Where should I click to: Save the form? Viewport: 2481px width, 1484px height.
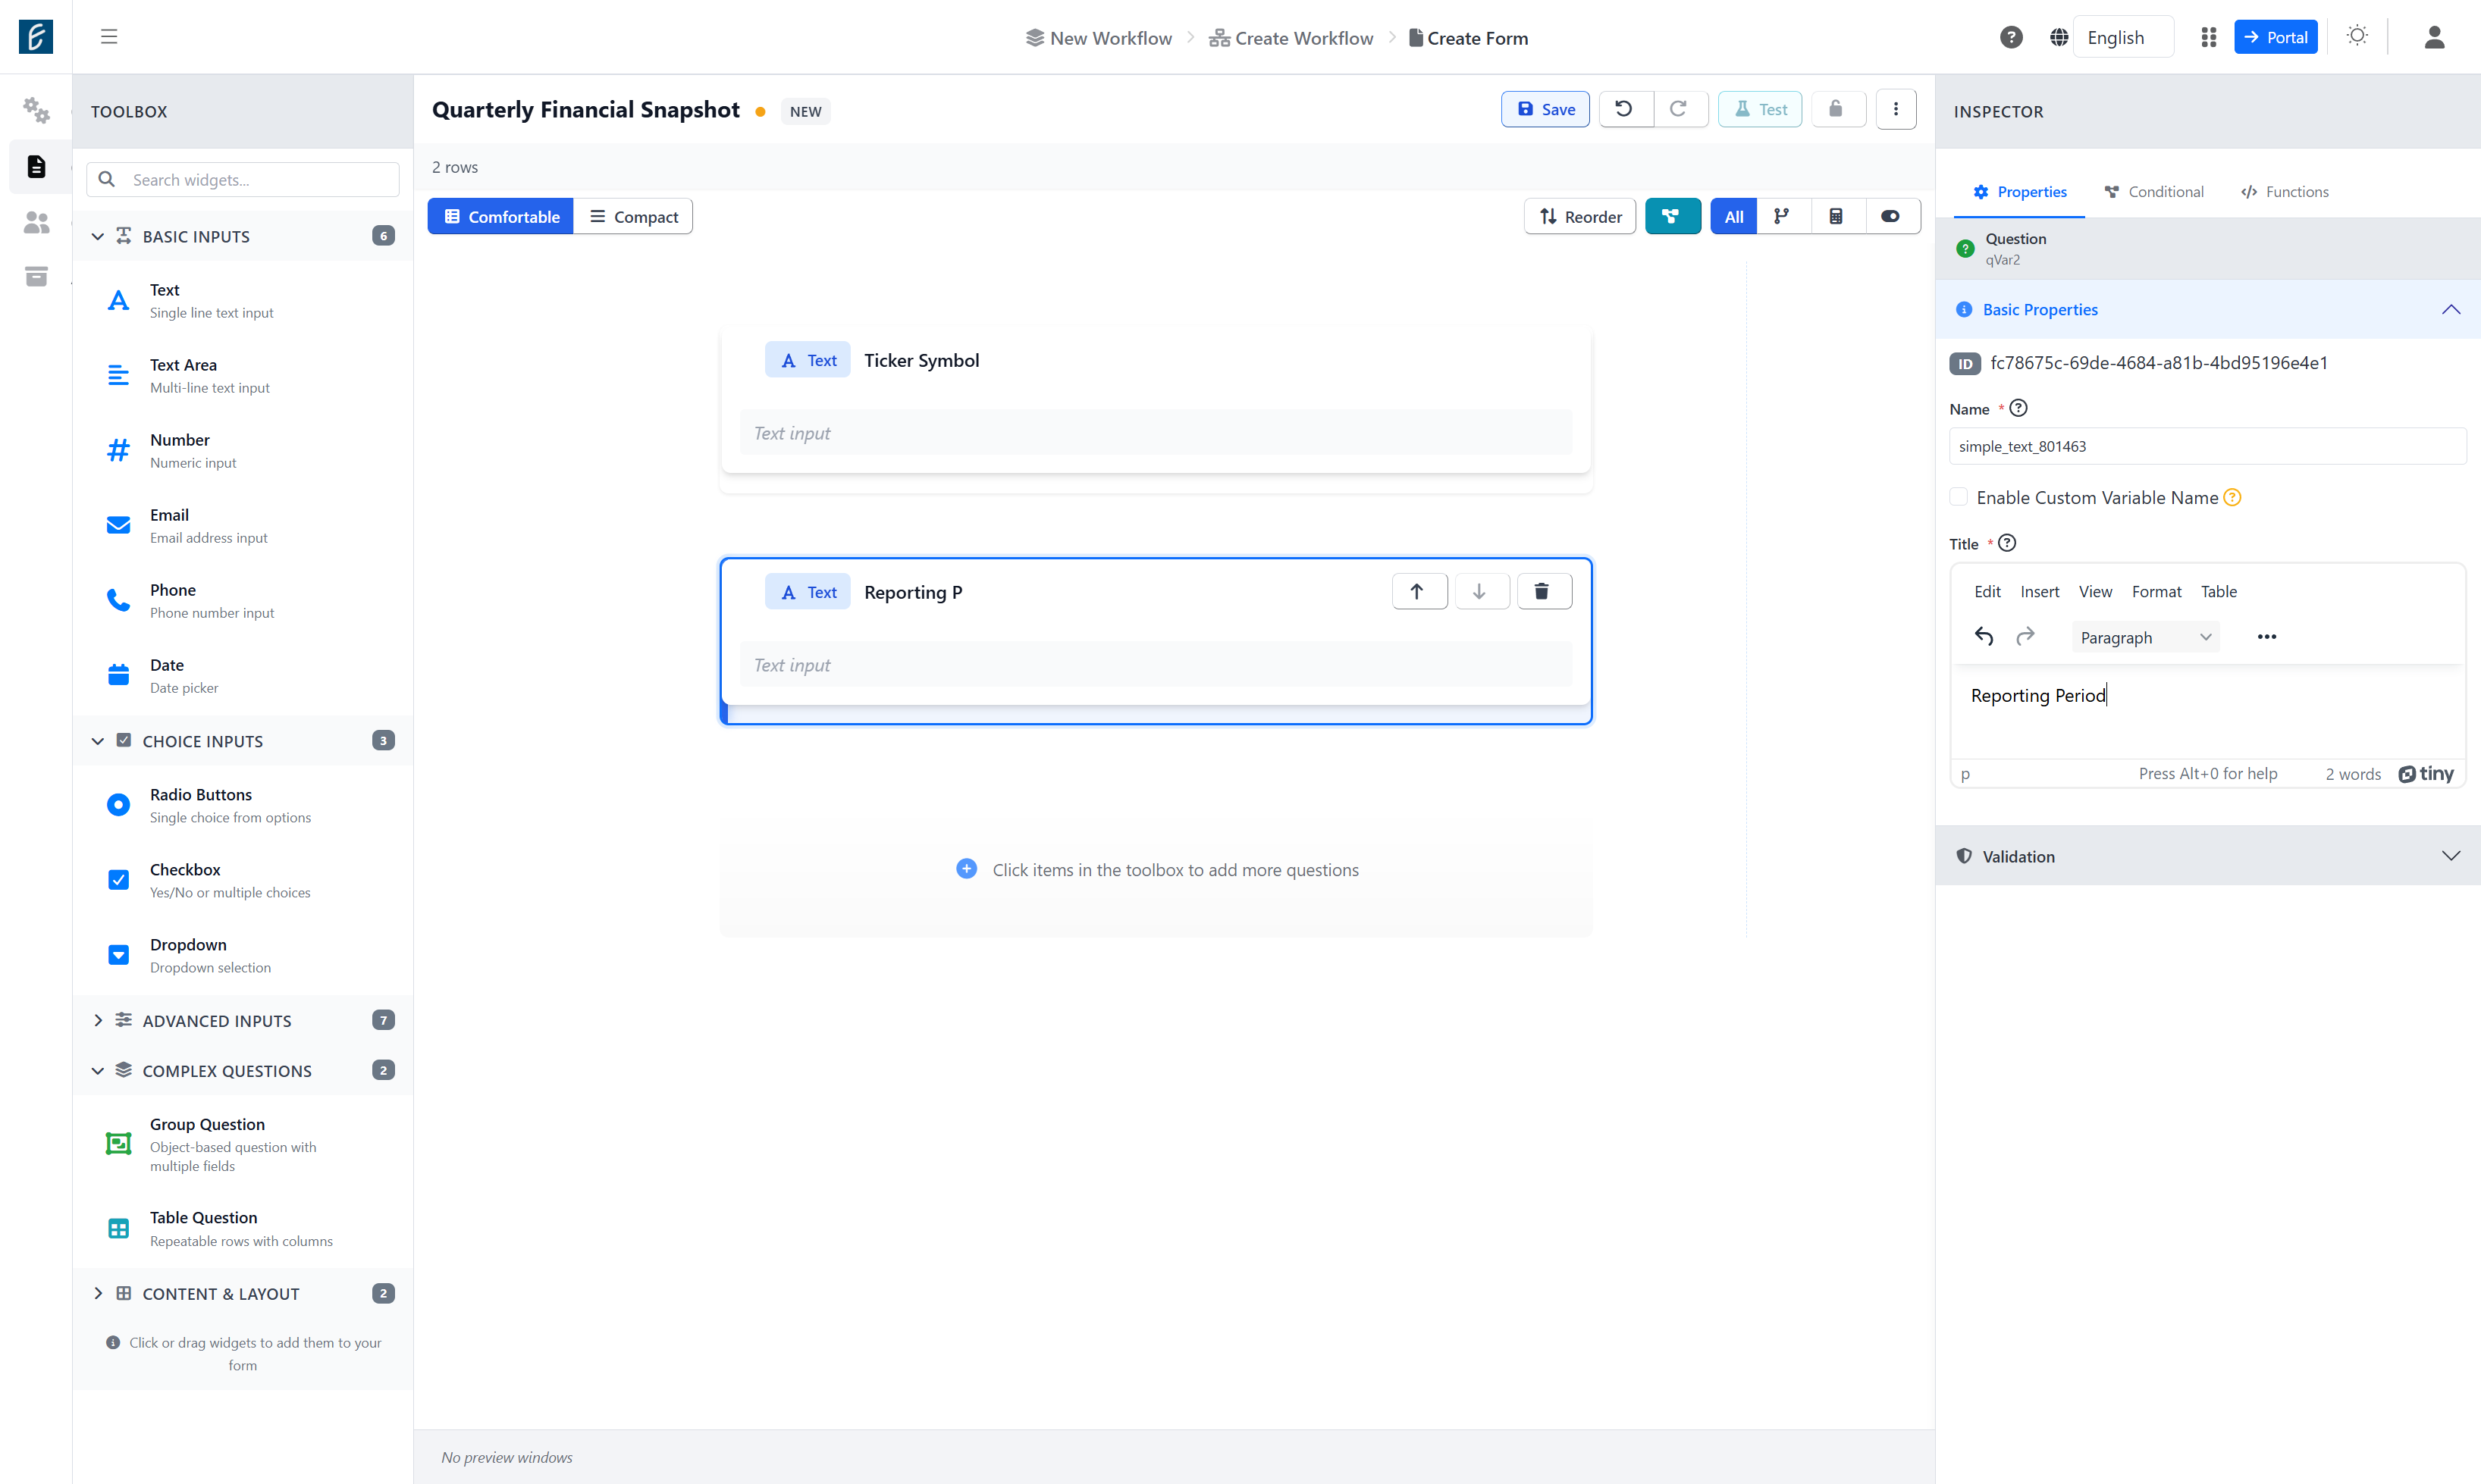tap(1545, 109)
